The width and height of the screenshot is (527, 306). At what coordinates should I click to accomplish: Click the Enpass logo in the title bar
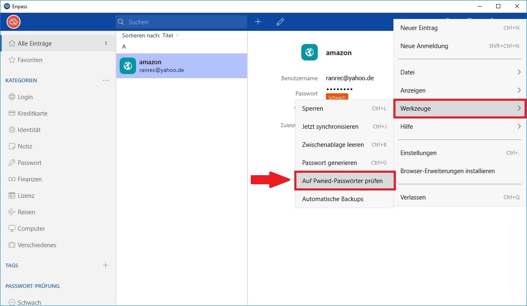[x=7, y=7]
